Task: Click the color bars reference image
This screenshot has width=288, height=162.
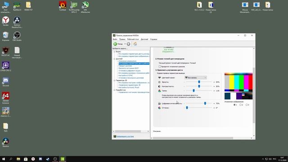Action: 238,86
